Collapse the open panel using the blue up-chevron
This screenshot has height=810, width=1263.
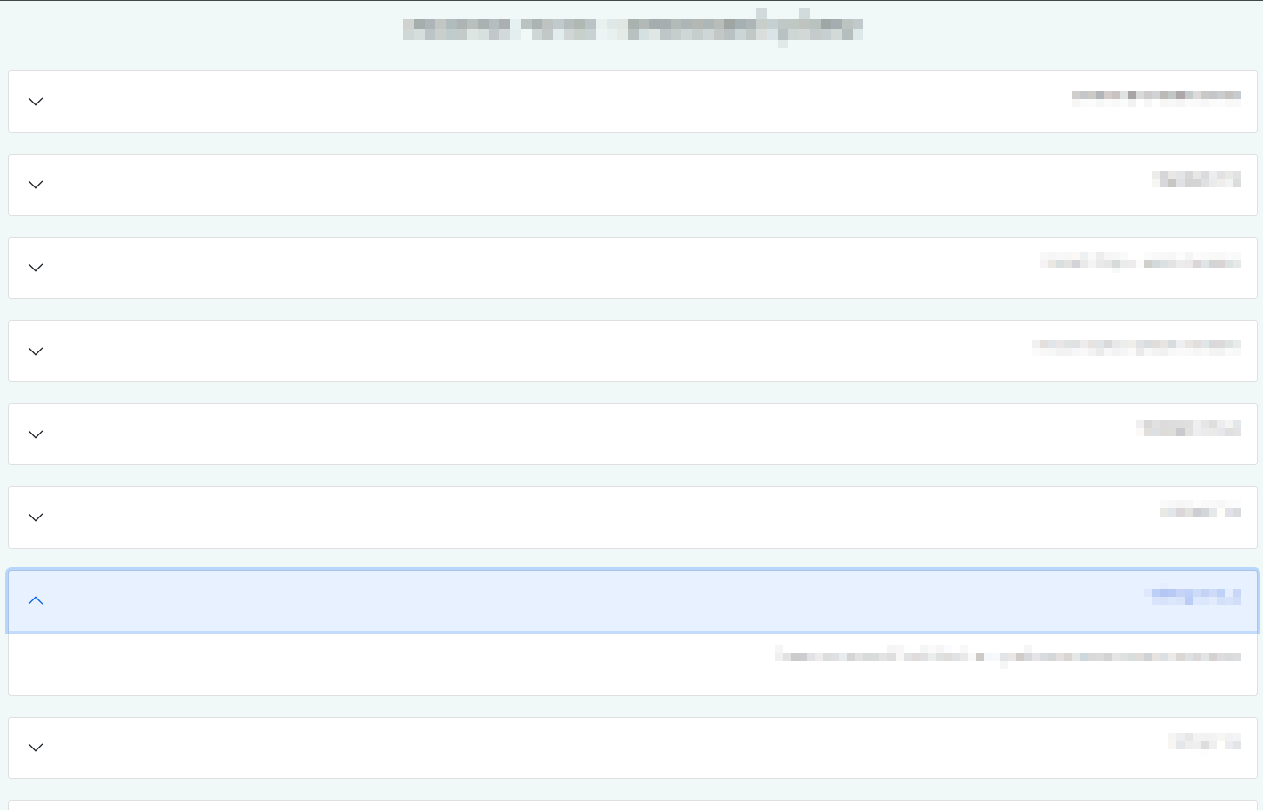(36, 601)
